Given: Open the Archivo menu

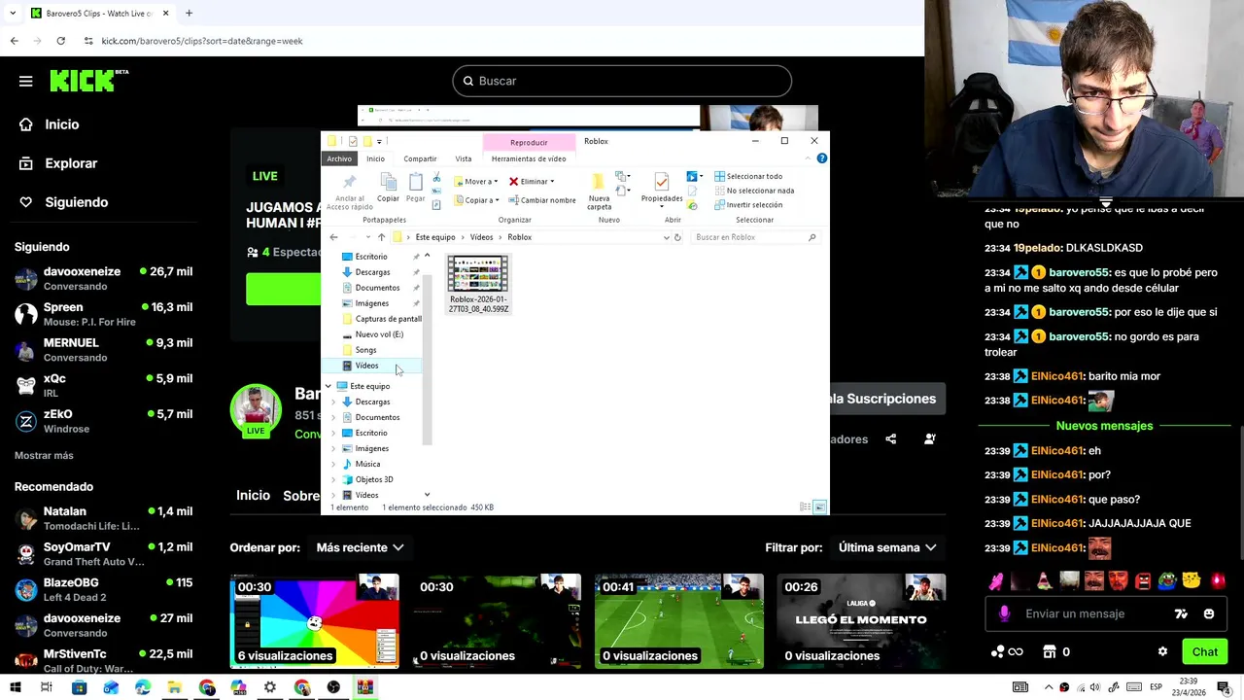Looking at the screenshot, I should click(339, 158).
